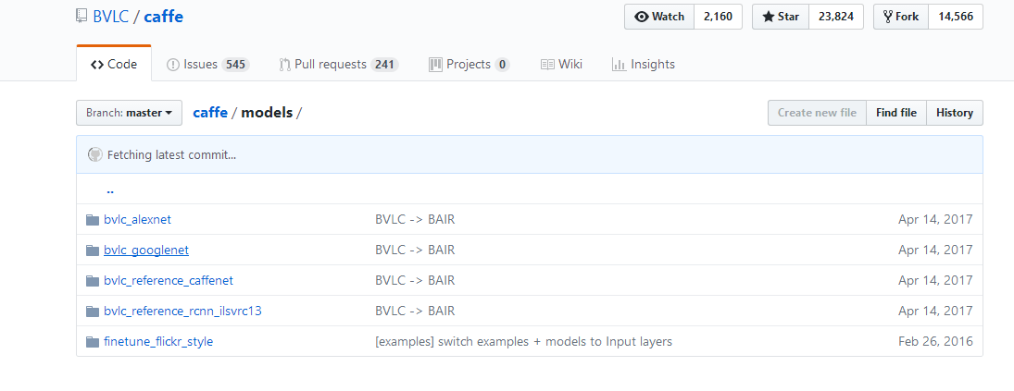Image resolution: width=1014 pixels, height=391 pixels.
Task: Click the repository book icon beside BVLC
Action: [x=81, y=16]
